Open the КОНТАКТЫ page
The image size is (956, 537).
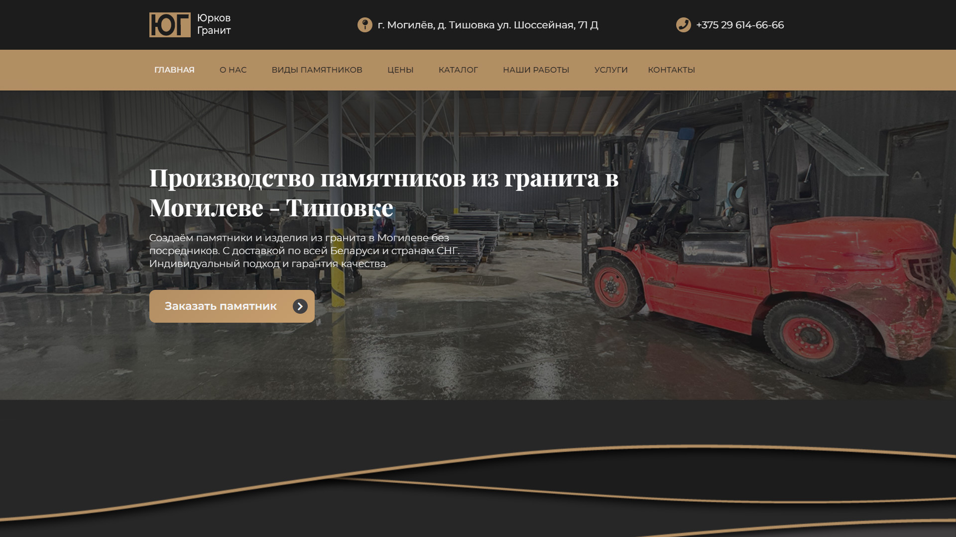pyautogui.click(x=671, y=70)
